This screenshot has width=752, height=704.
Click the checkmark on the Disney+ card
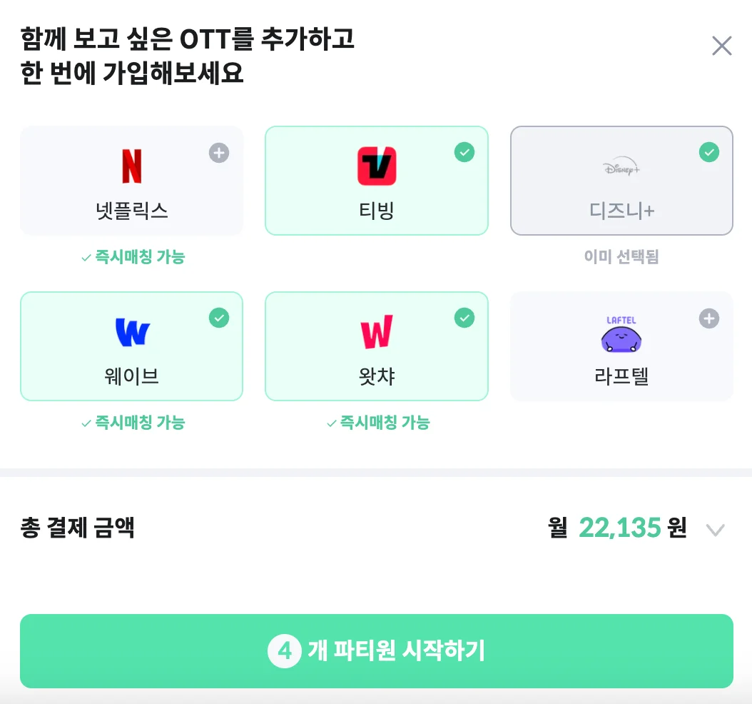(709, 153)
